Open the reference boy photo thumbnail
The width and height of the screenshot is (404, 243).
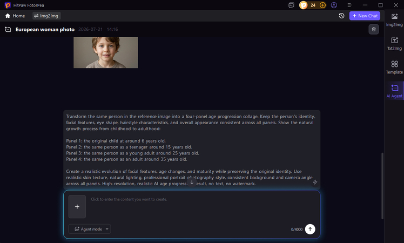106,52
